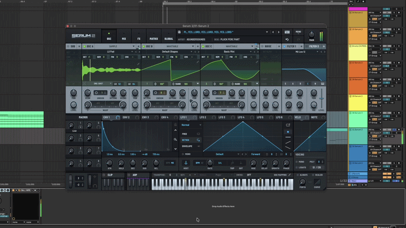Click the save preset floppy disk icon
The height and width of the screenshot is (228, 406).
point(179,32)
